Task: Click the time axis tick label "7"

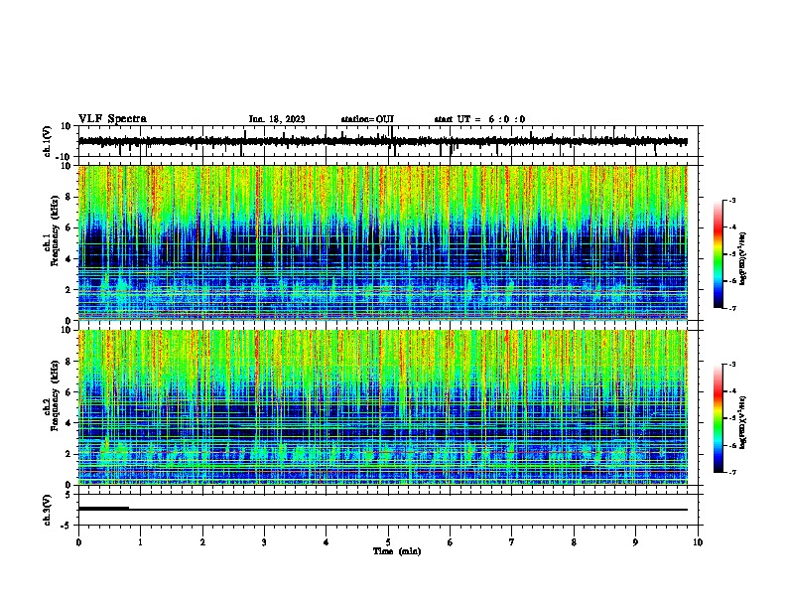Action: 512,542
